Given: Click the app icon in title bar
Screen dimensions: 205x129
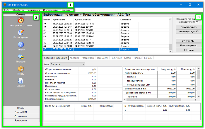Looking at the screenshot, I should tap(4, 5).
